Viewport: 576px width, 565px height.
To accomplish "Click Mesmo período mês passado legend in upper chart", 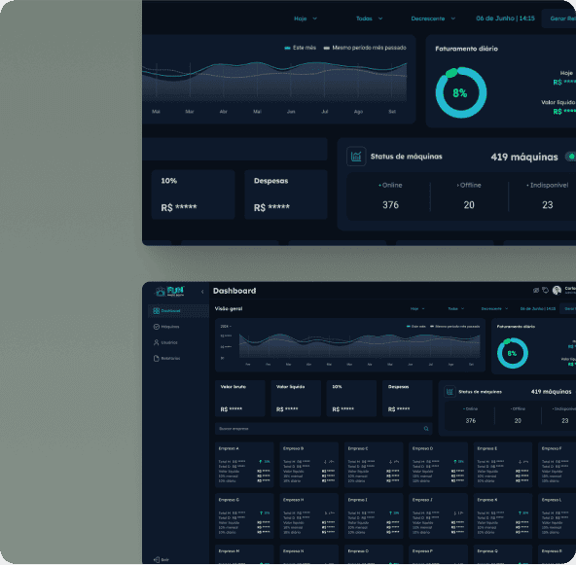I will coord(365,48).
